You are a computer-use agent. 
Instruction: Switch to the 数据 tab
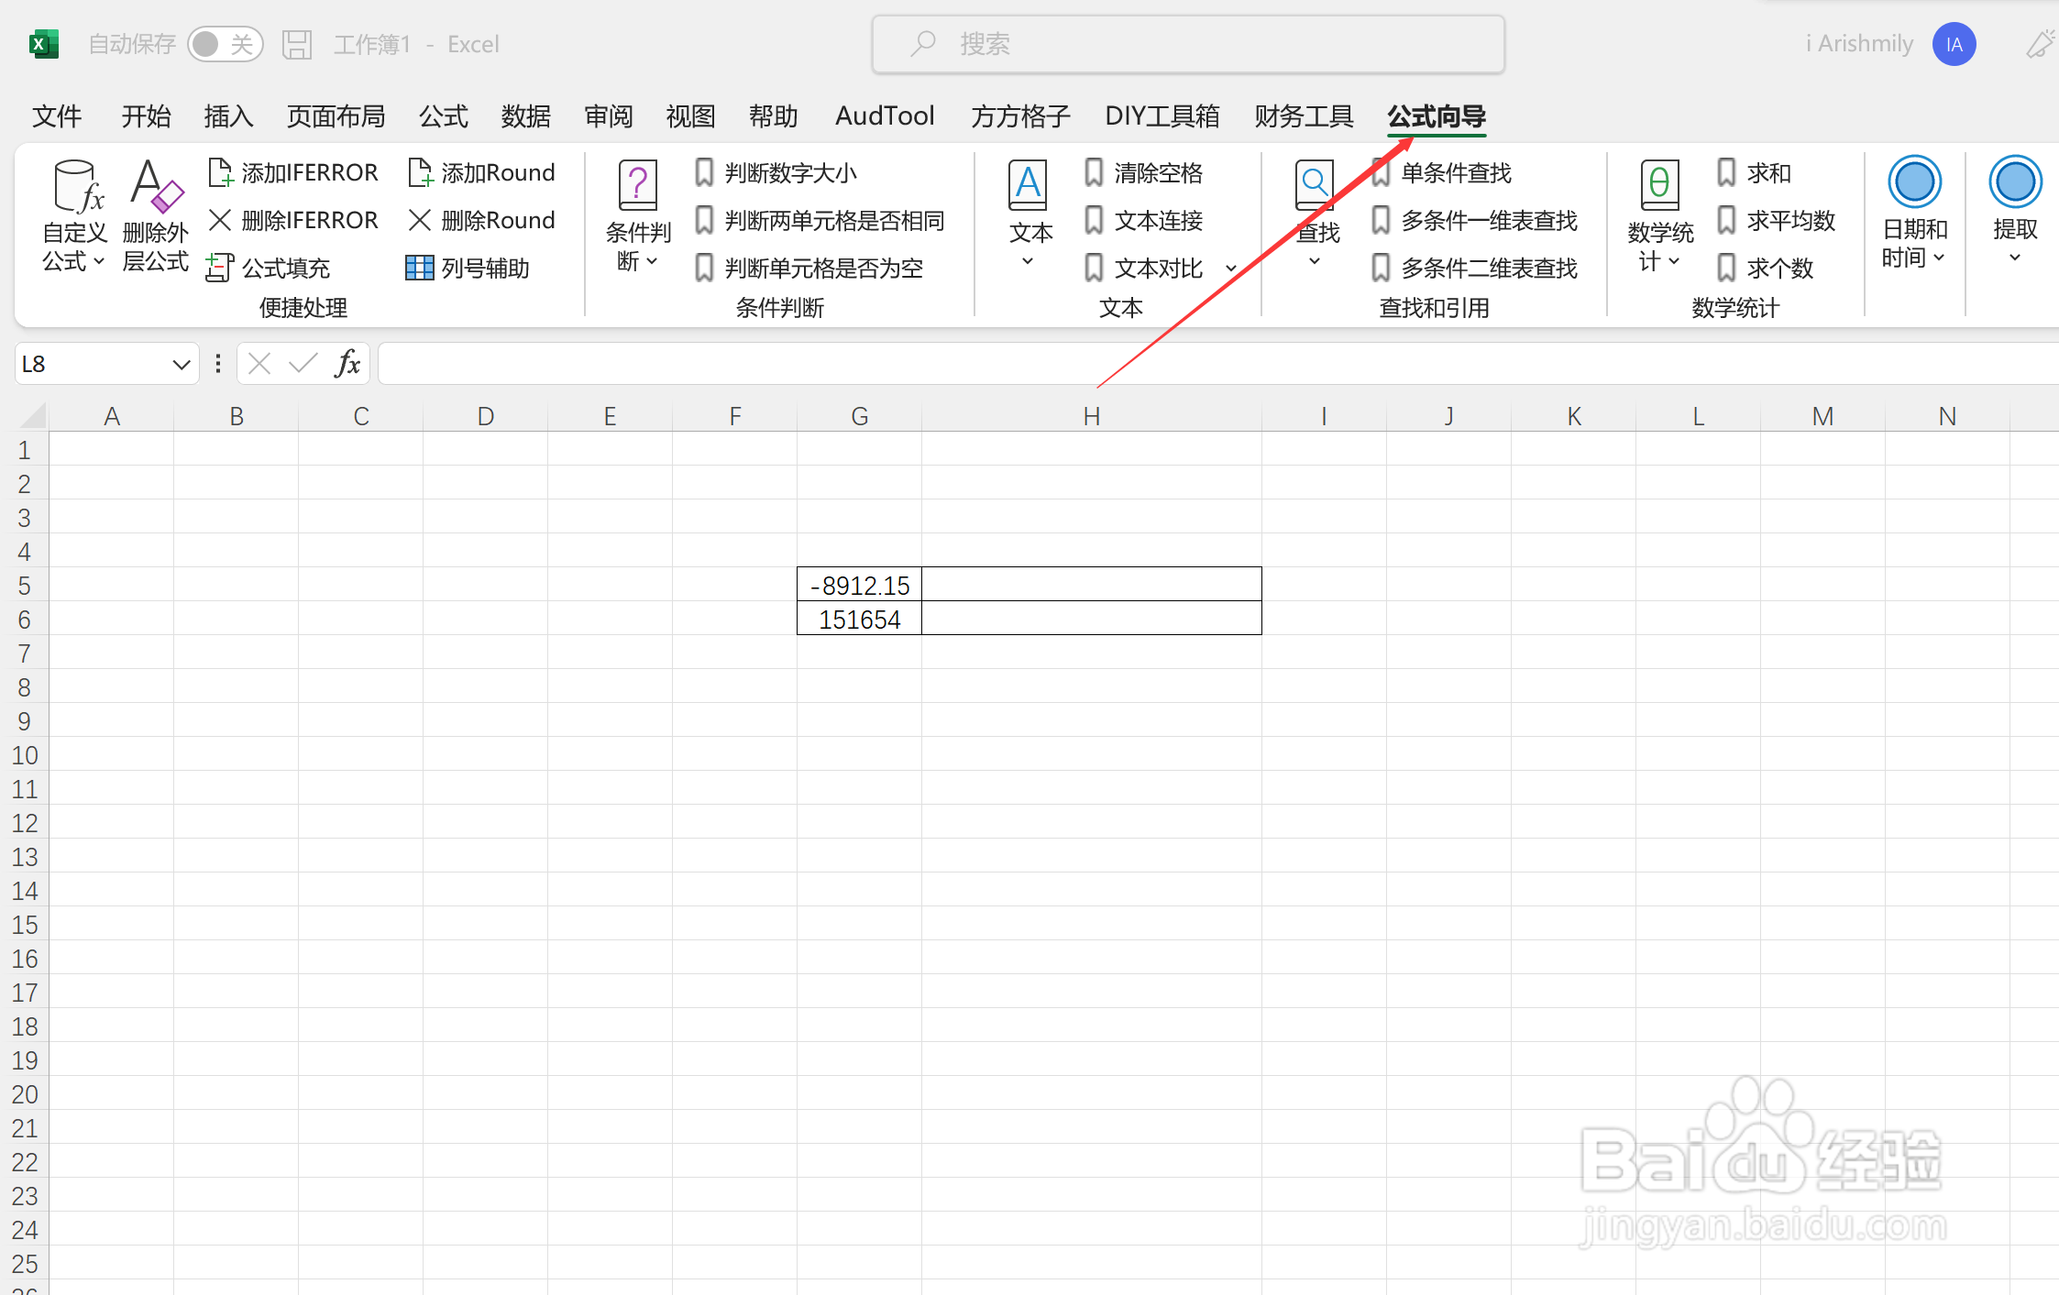point(526,116)
